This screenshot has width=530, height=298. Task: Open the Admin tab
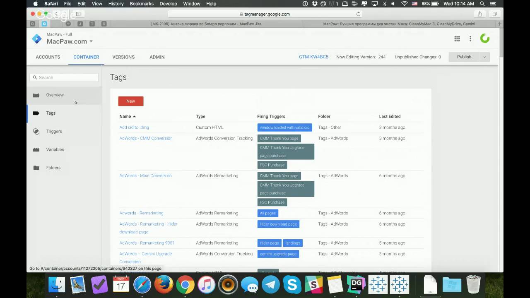[x=157, y=57]
